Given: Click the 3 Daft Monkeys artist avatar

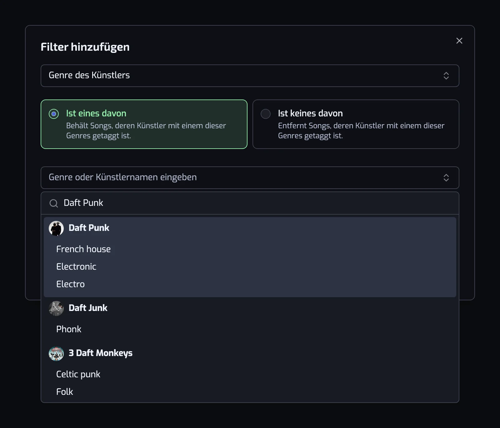Looking at the screenshot, I should coord(56,354).
